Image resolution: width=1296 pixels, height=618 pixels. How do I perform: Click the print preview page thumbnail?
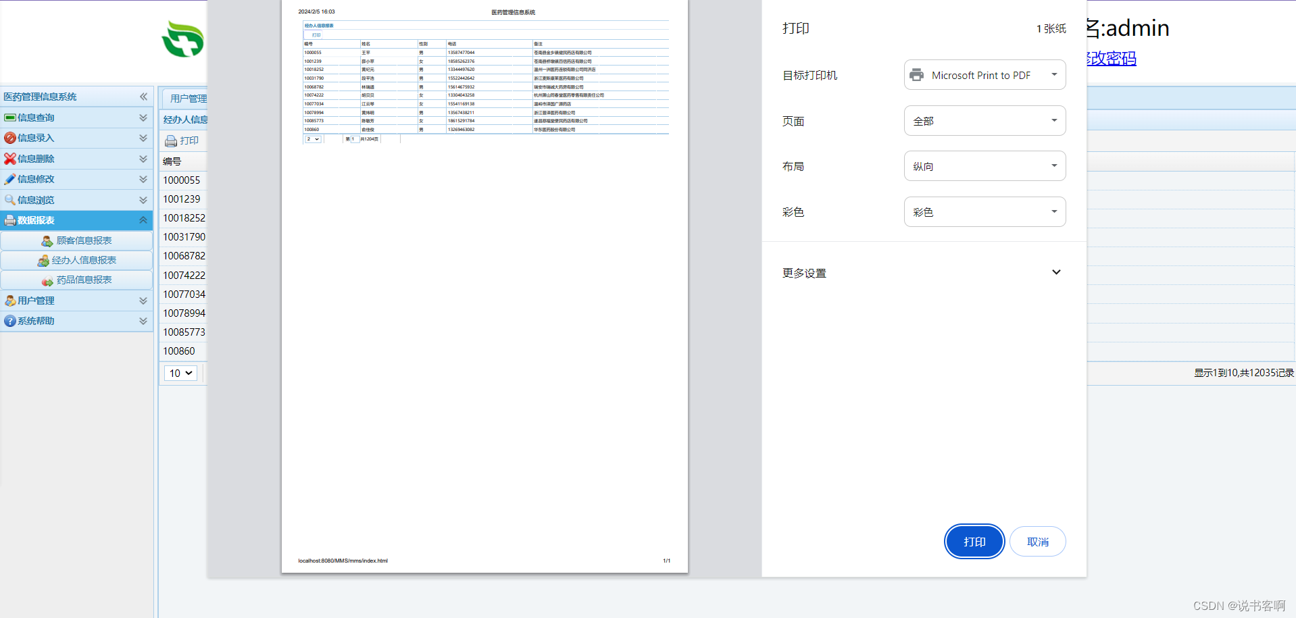click(x=484, y=286)
